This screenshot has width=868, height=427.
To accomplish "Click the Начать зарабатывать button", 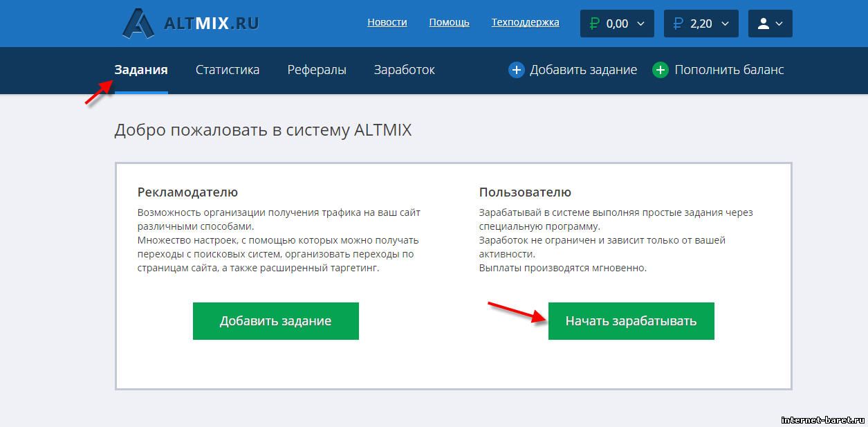I will 631,321.
